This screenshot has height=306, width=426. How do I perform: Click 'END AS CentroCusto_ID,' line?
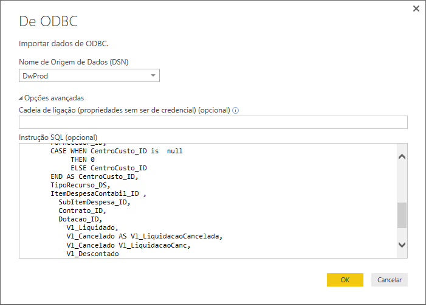click(94, 177)
